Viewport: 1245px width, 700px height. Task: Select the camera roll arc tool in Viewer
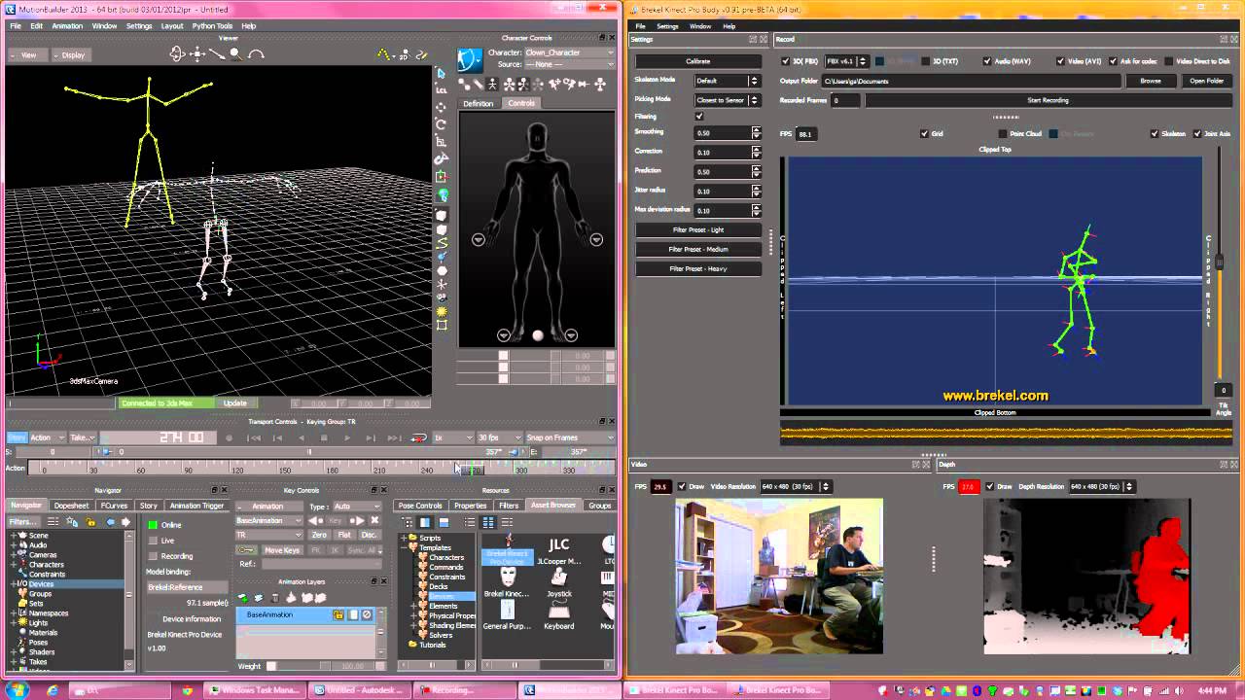(256, 54)
